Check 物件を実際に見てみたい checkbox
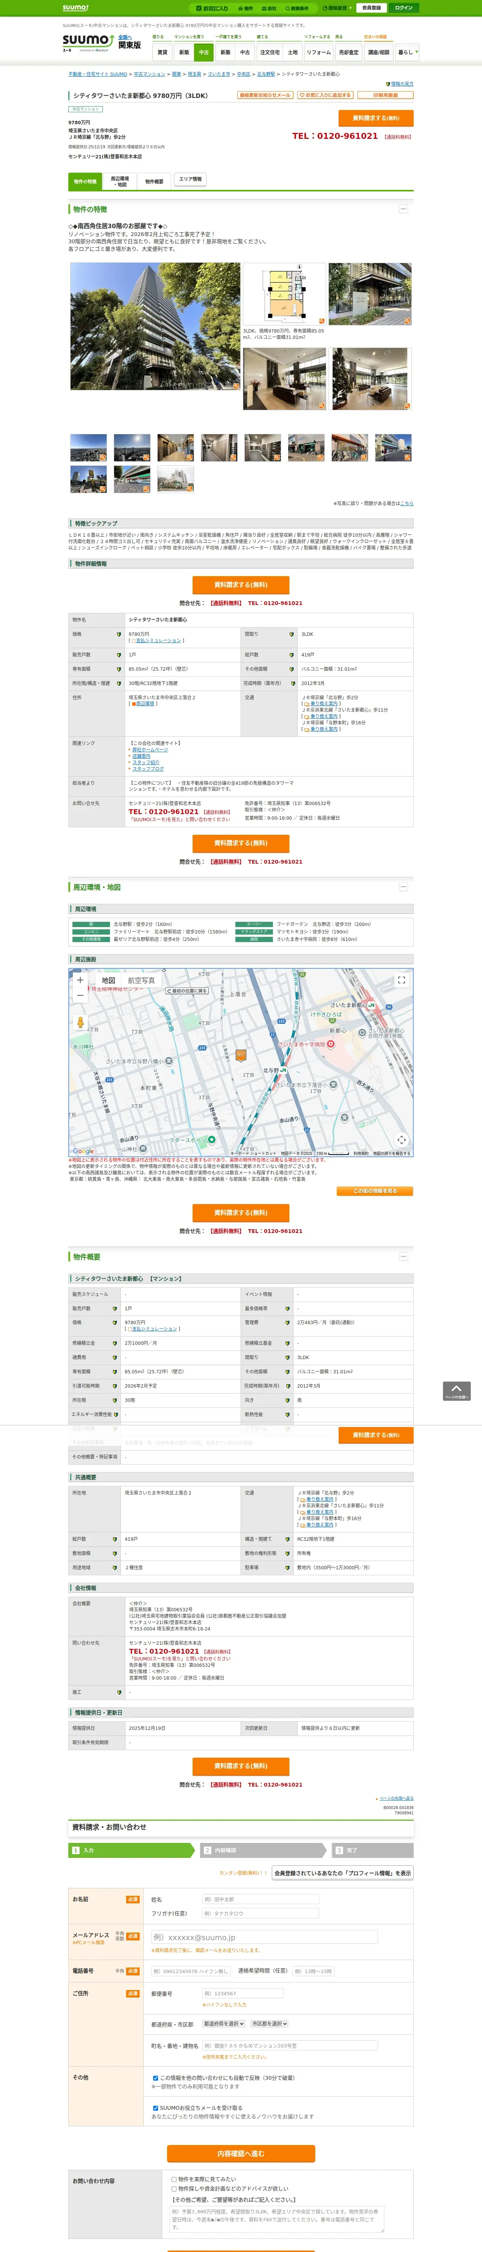The image size is (482, 2252). 174,2180
